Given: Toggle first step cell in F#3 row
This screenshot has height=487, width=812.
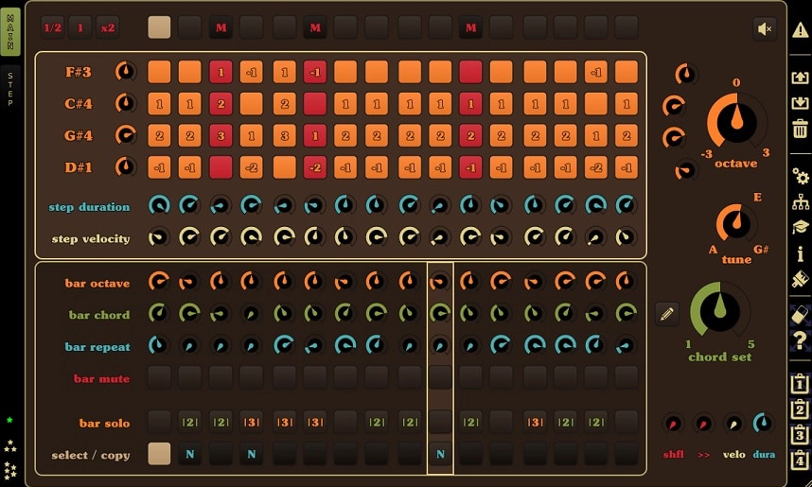Looking at the screenshot, I should click(x=159, y=72).
